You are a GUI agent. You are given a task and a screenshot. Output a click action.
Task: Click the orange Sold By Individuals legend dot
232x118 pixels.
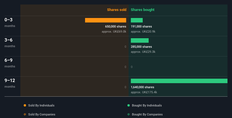click(25, 105)
